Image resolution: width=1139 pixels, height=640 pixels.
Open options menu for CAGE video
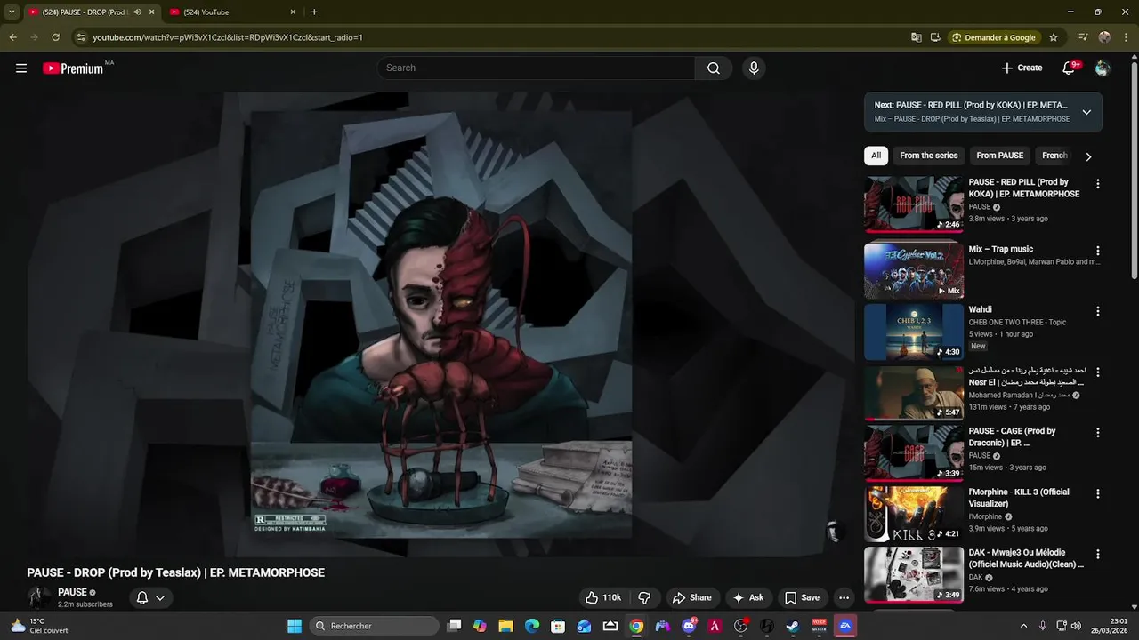(x=1097, y=433)
